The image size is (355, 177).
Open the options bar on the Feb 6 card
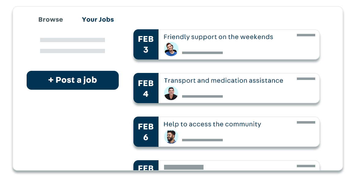(306, 122)
